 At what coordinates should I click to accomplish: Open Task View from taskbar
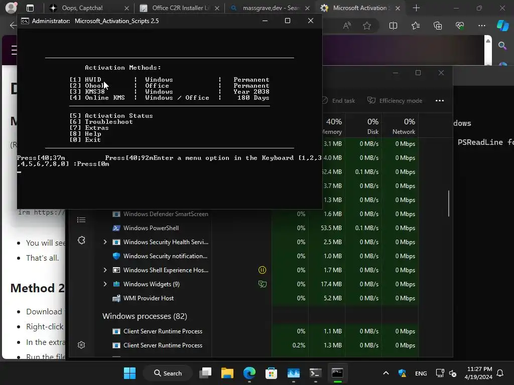coord(205,373)
